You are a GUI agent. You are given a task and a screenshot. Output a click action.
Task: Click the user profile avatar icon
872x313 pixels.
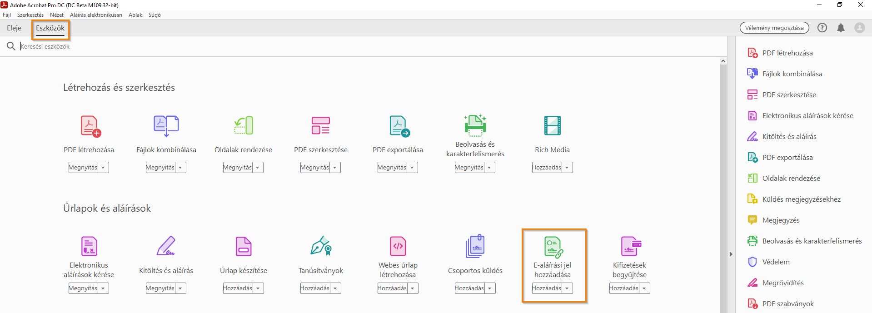tap(860, 28)
